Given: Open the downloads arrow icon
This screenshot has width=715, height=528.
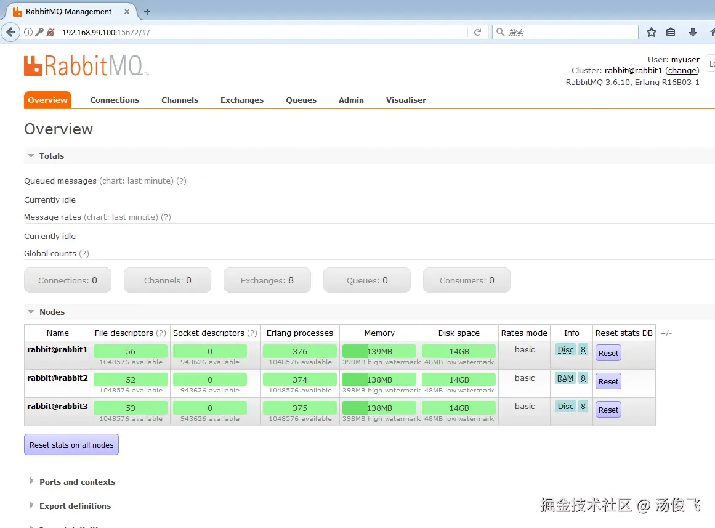Looking at the screenshot, I should 693,32.
